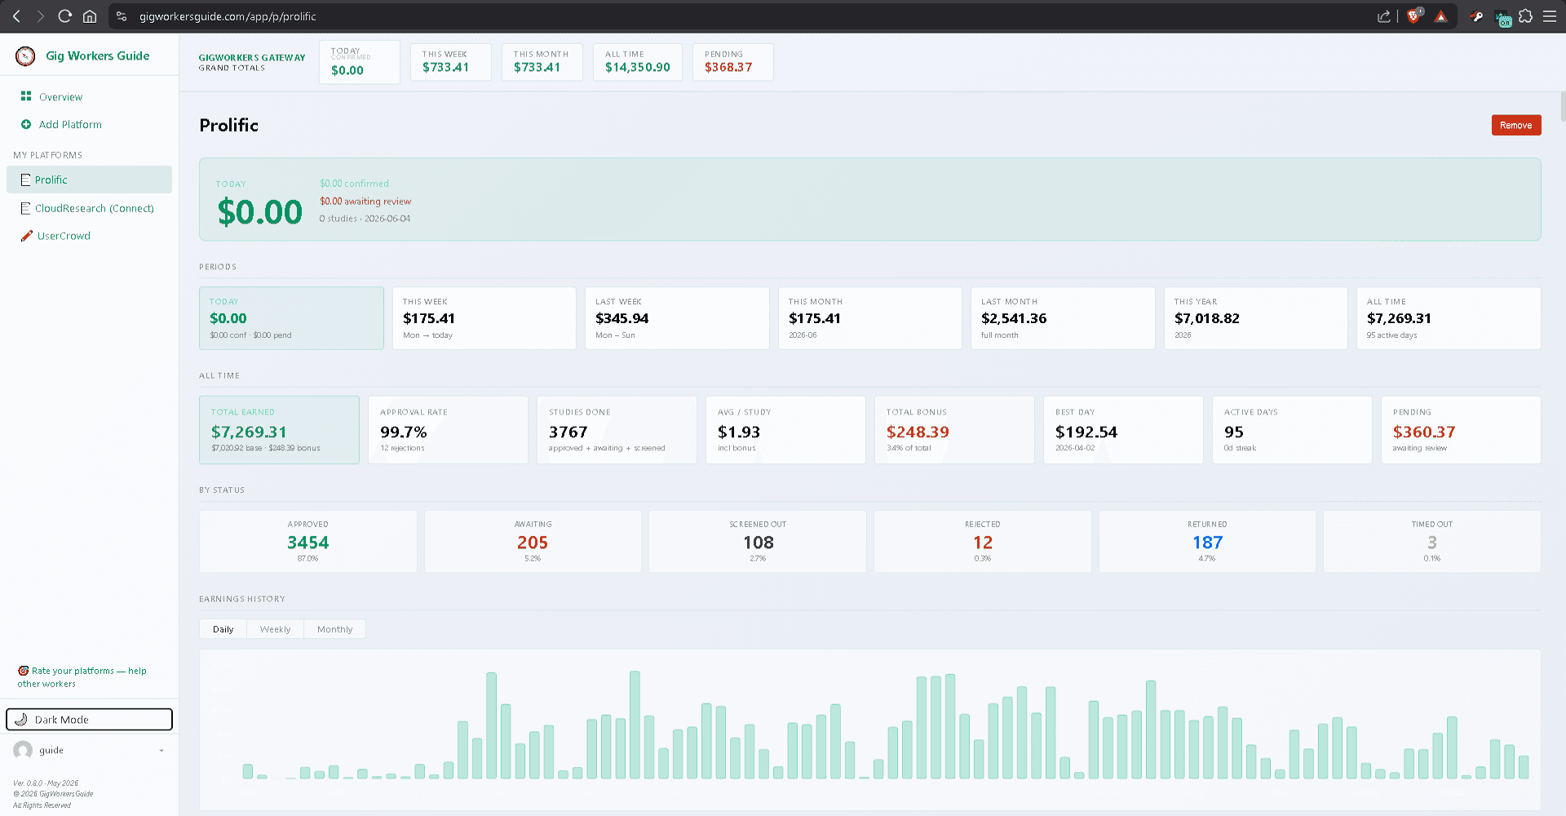Open the browser extensions puzzle icon

point(1525,16)
